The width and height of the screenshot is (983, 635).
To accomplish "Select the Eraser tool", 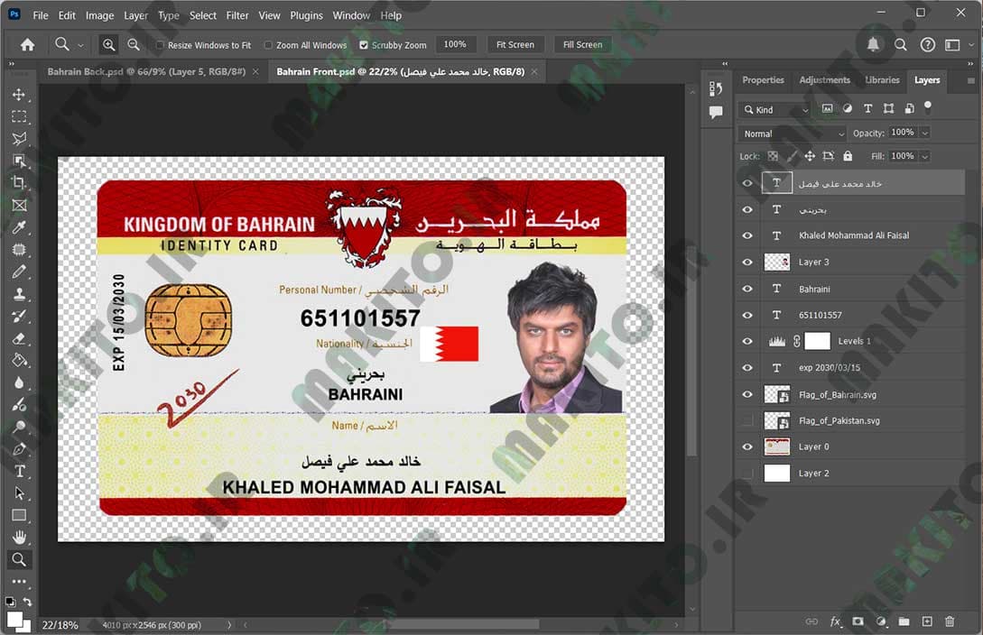I will tap(19, 338).
